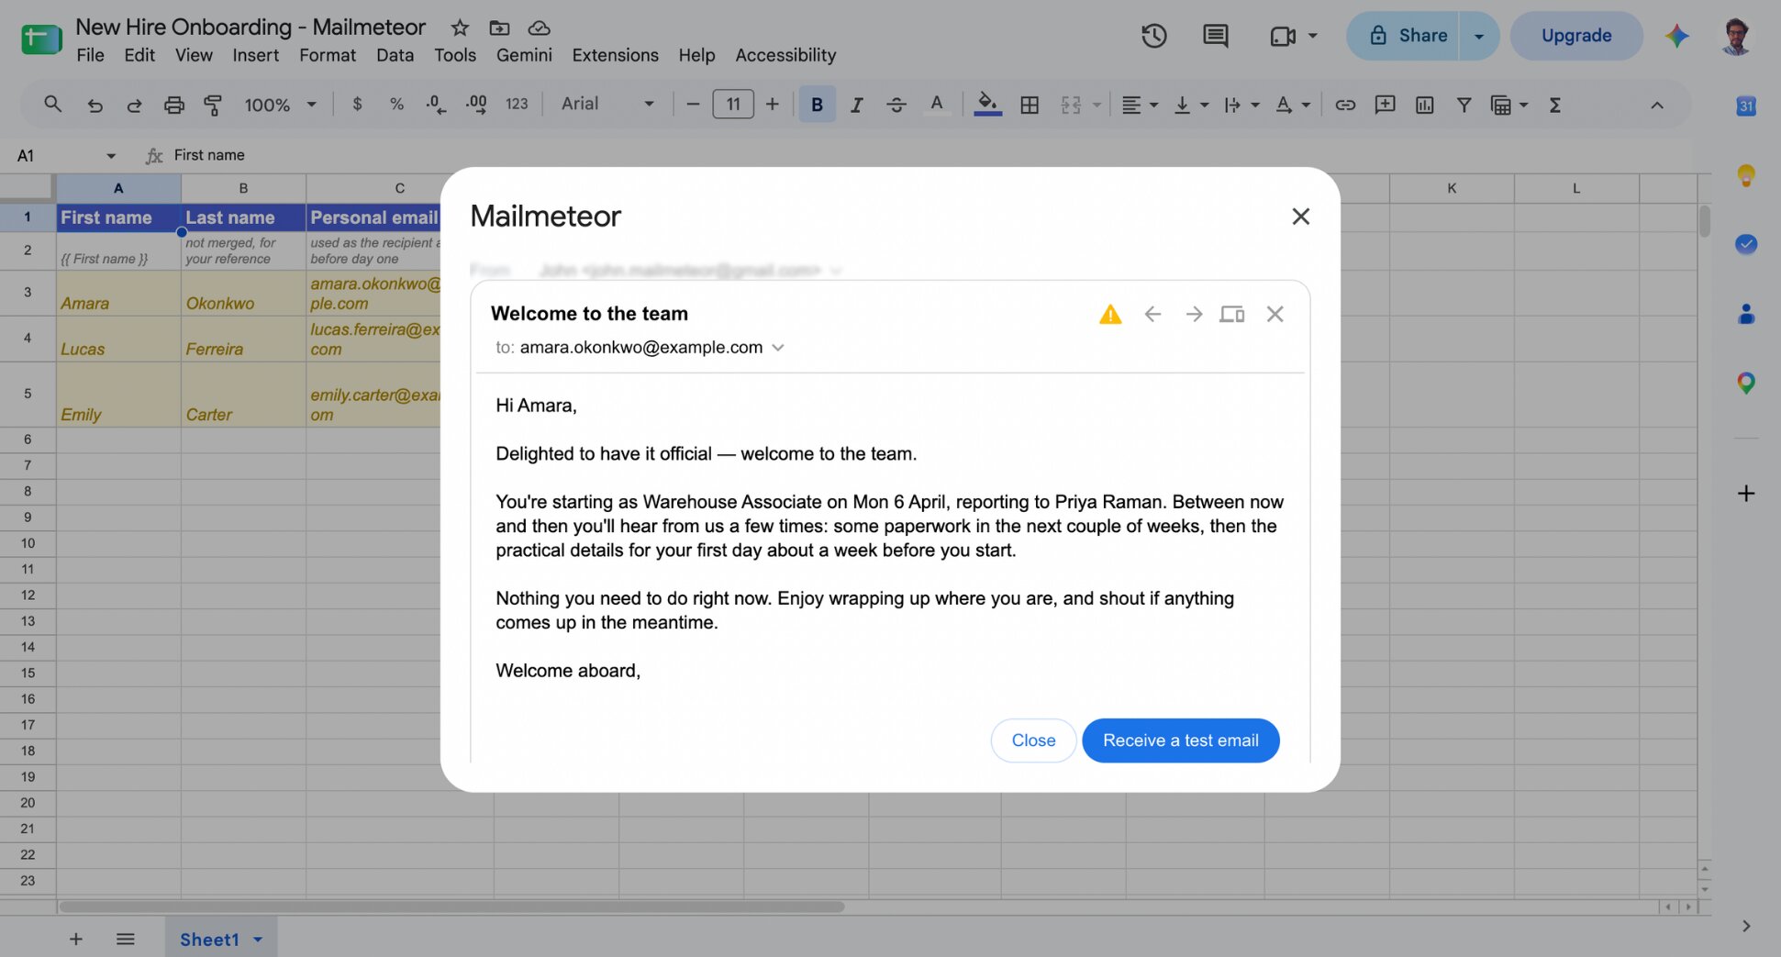The image size is (1781, 957).
Task: Open Sheet1 tab menu arrow
Action: point(258,940)
